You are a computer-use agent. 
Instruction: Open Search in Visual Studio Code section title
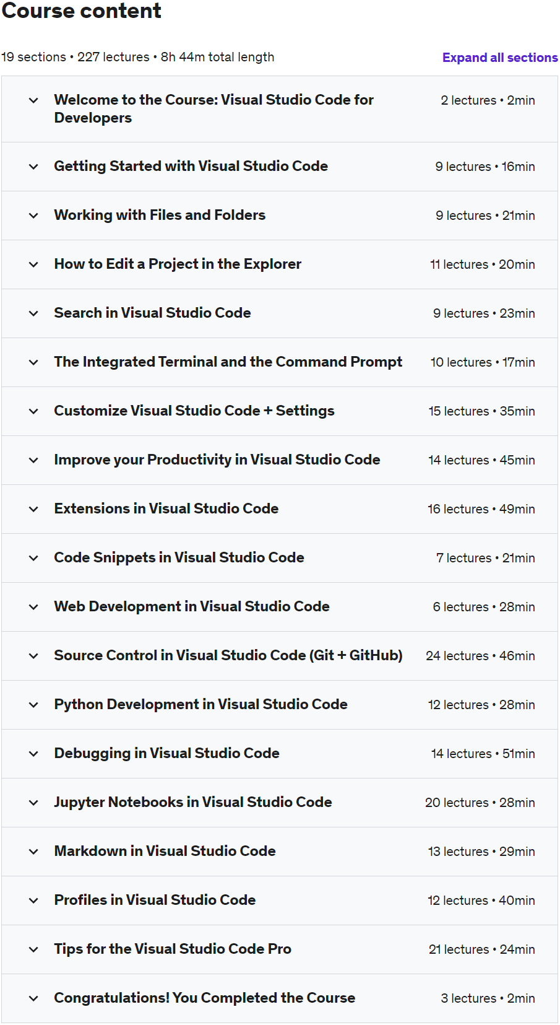pyautogui.click(x=153, y=313)
